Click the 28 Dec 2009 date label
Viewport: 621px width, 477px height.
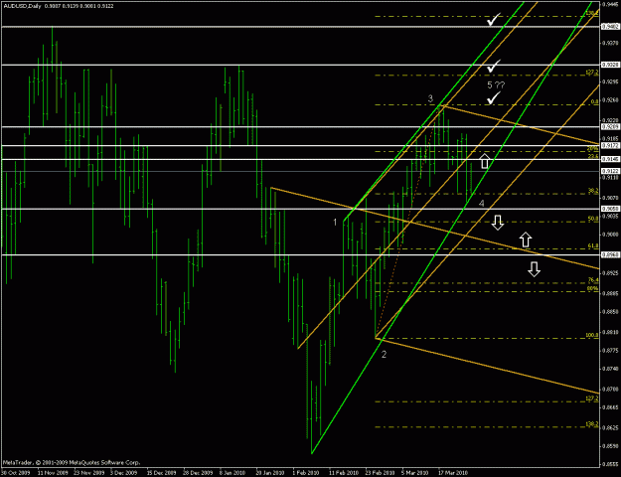coord(196,473)
